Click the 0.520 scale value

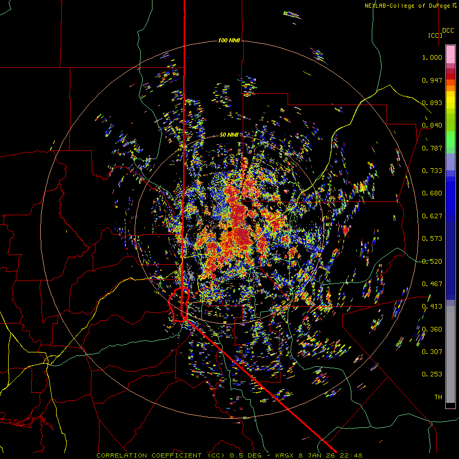click(x=432, y=262)
